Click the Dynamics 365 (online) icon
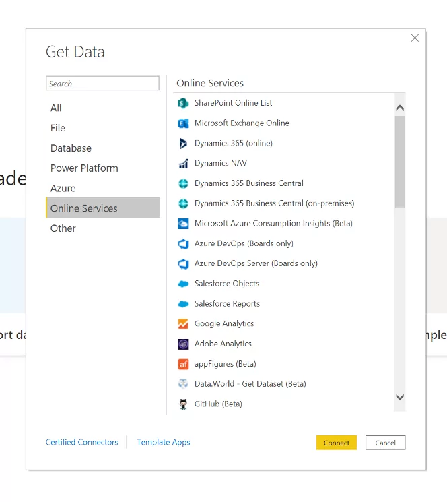Viewport: 447px width, 502px height. [x=183, y=143]
